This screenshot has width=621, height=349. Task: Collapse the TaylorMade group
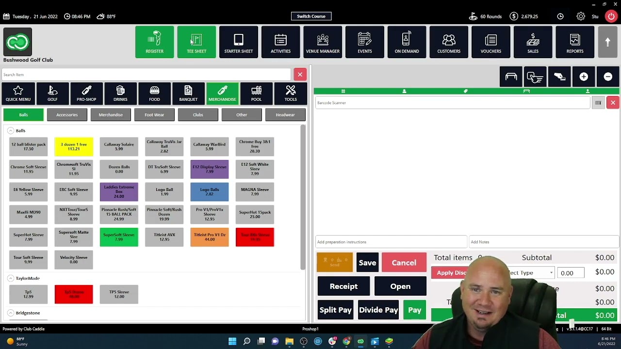tap(11, 278)
